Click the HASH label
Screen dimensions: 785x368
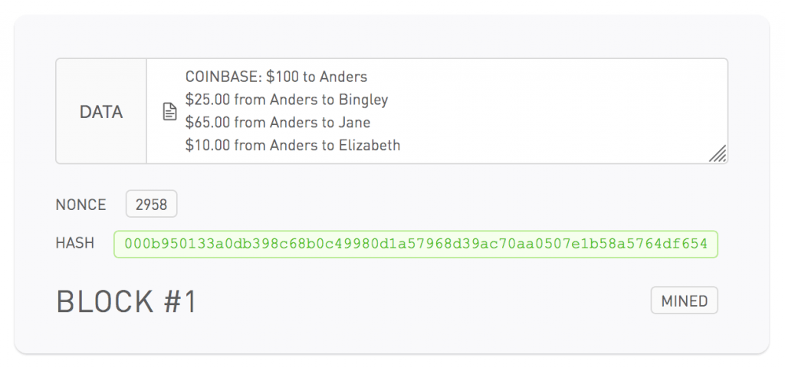tap(75, 243)
